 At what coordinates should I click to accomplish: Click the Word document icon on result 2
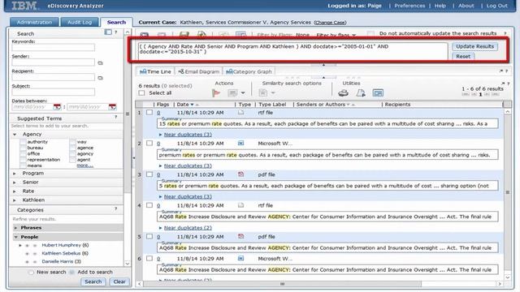(240, 143)
